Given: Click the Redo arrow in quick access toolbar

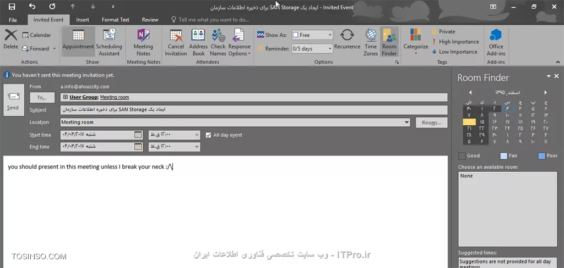Looking at the screenshot, I should tap(52, 7).
